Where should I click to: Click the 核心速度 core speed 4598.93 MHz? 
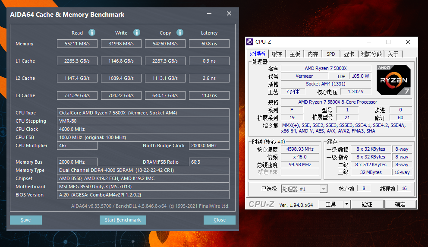300,149
